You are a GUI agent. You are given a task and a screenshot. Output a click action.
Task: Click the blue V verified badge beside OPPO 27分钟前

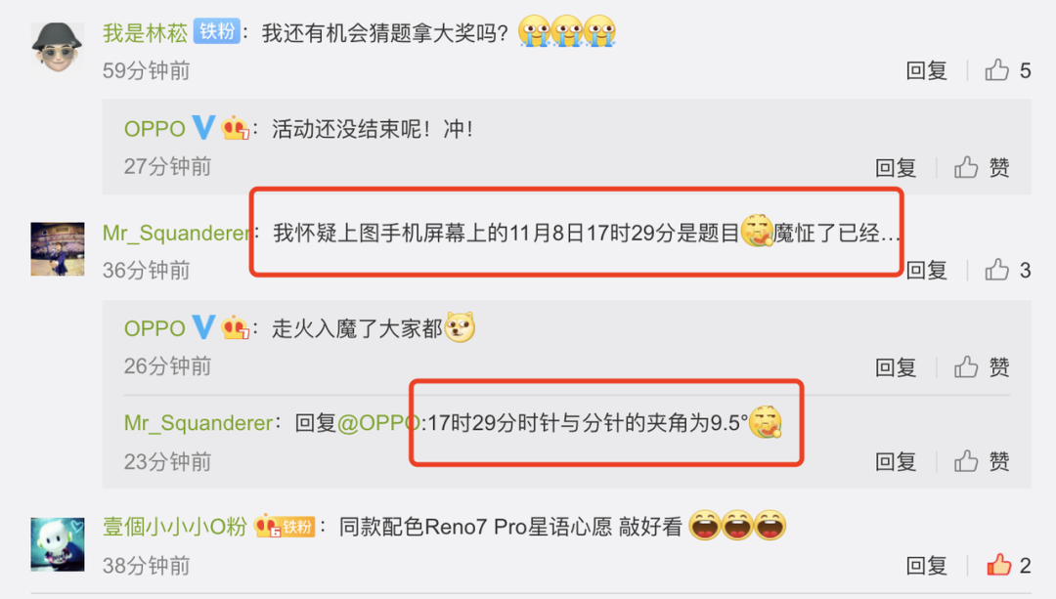point(203,127)
